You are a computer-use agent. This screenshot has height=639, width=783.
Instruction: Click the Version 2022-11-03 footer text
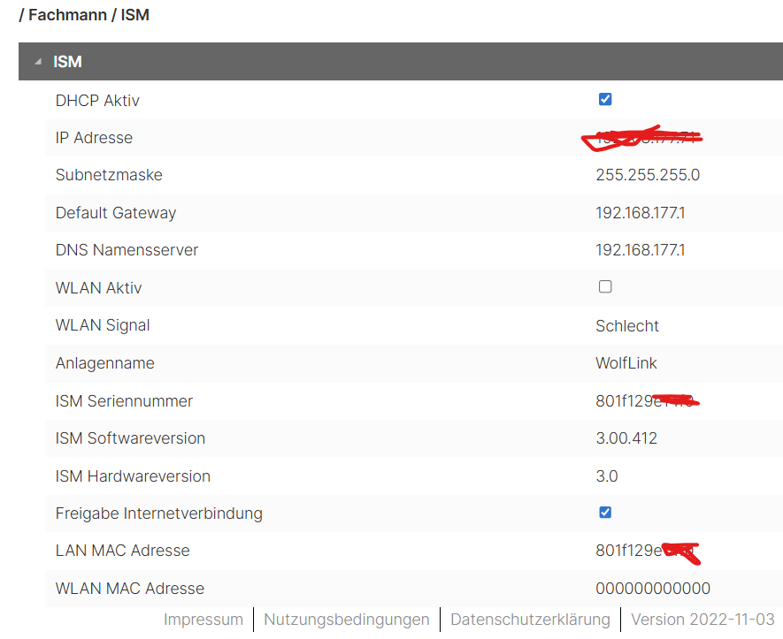click(702, 620)
